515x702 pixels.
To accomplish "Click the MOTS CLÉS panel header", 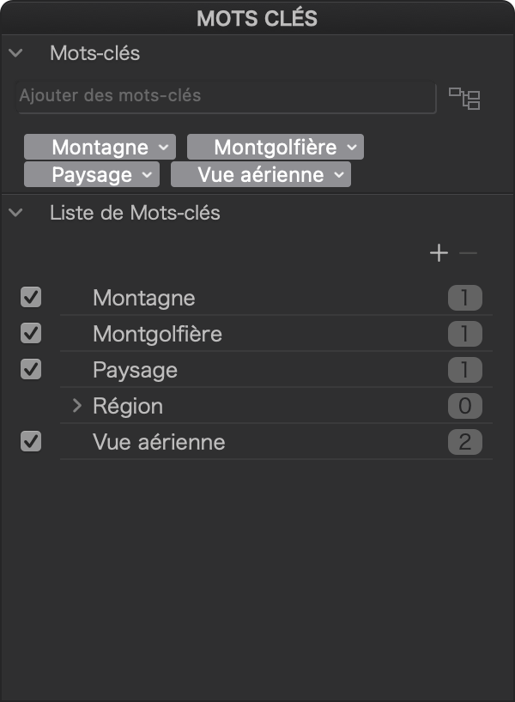I will pyautogui.click(x=257, y=18).
